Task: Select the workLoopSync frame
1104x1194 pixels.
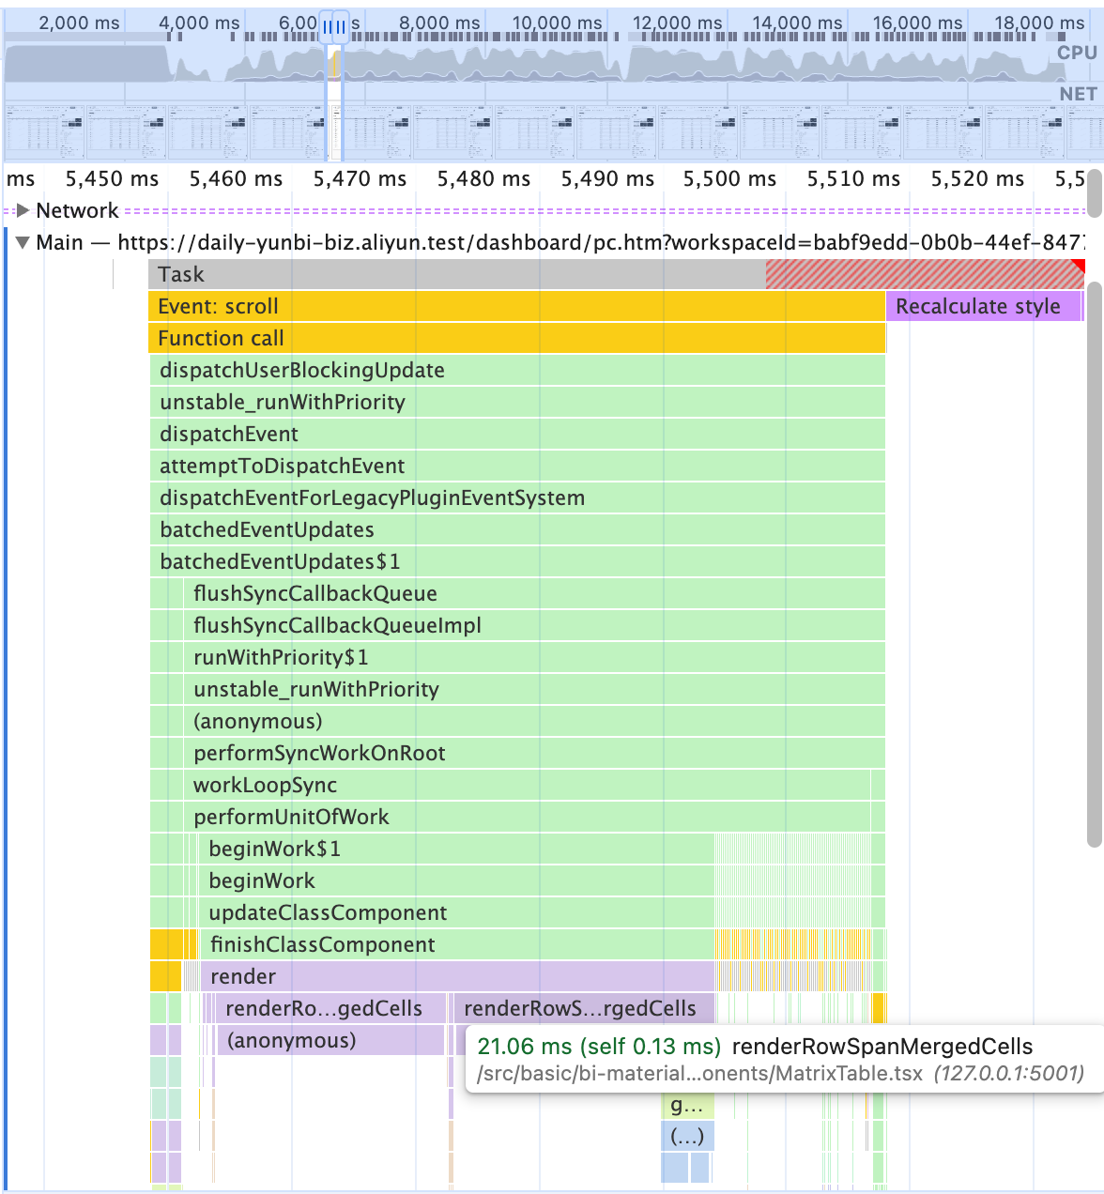Action: (x=528, y=785)
